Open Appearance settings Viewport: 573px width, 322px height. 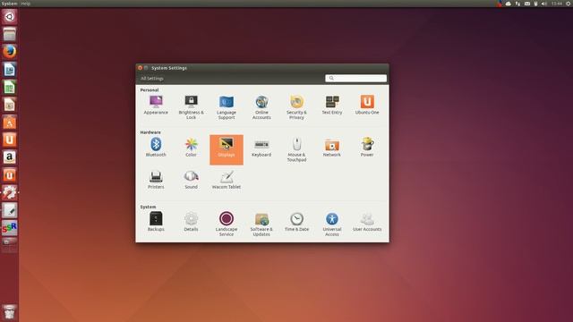pos(156,106)
